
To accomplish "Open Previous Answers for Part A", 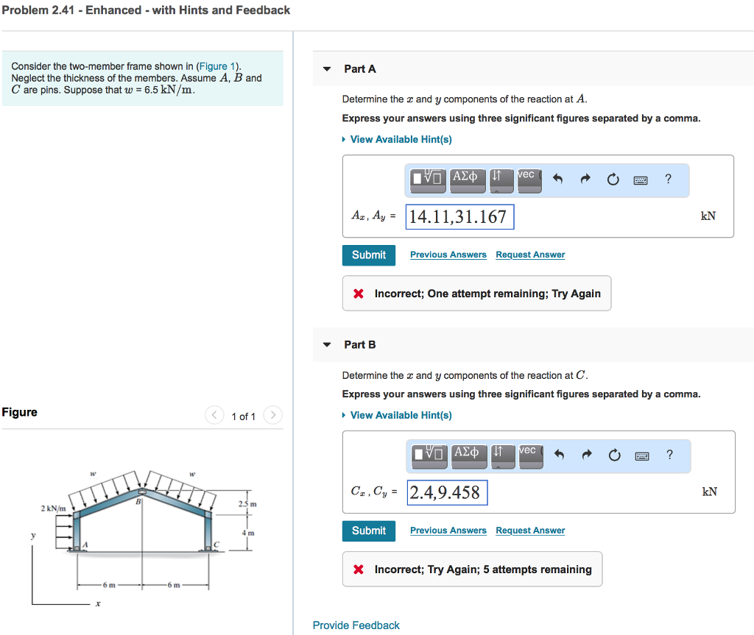I will pyautogui.click(x=448, y=254).
